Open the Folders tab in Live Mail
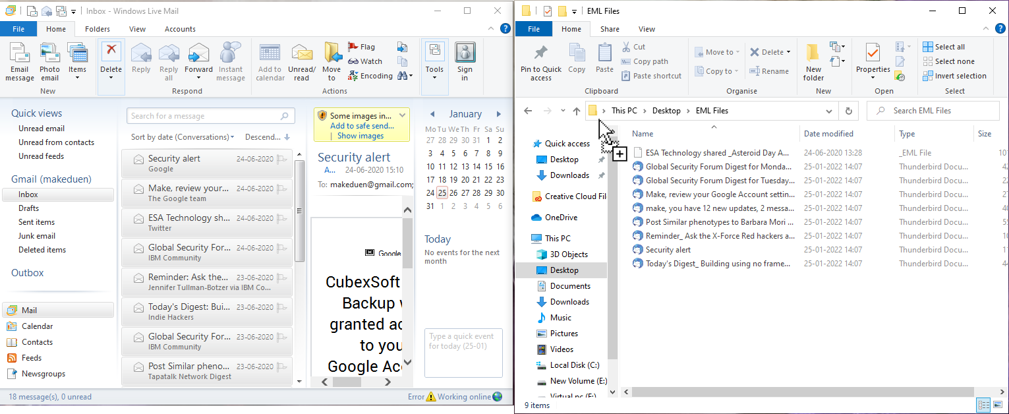1009x414 pixels. 98,29
